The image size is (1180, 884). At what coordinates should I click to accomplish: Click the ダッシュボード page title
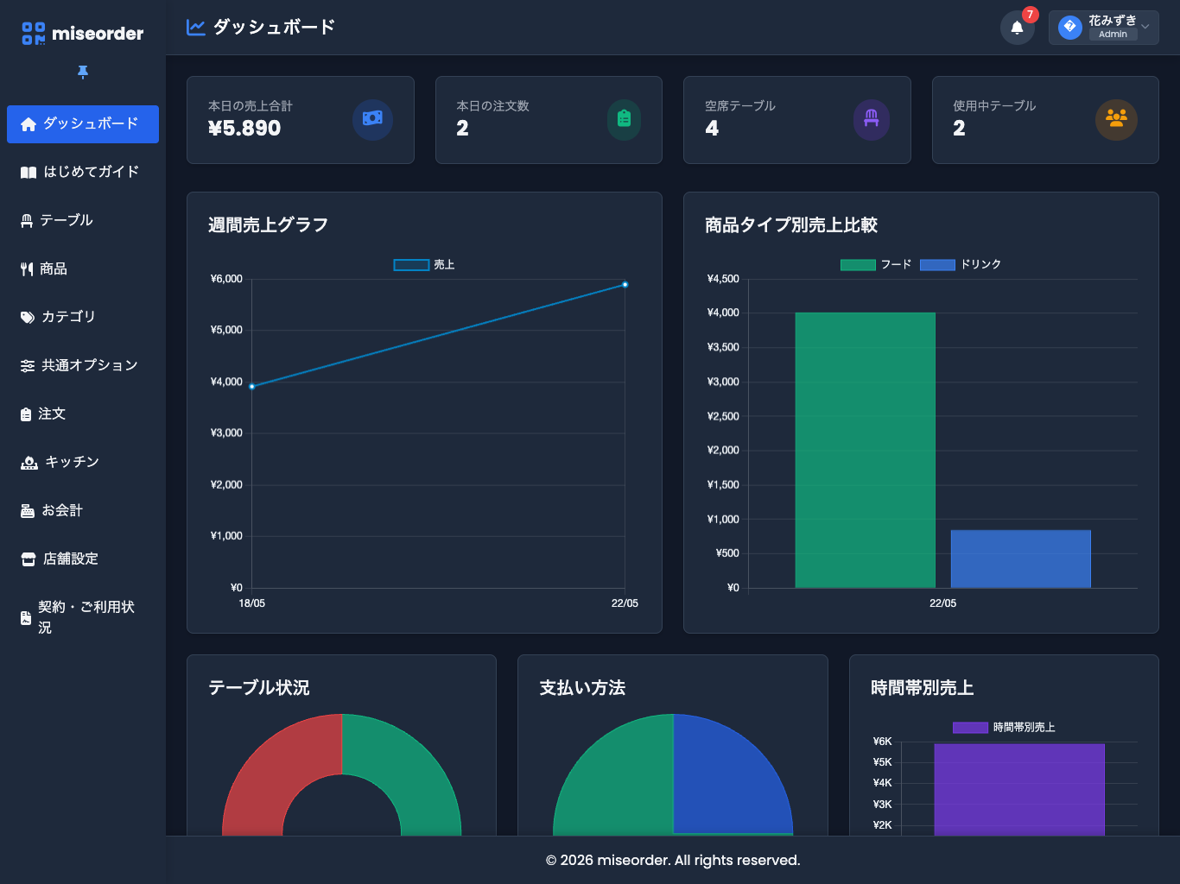[274, 28]
